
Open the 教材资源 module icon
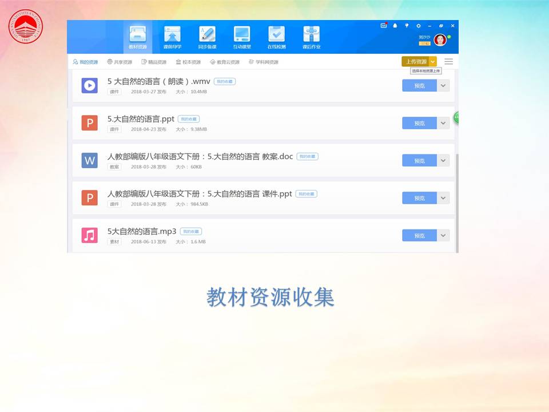(x=137, y=34)
